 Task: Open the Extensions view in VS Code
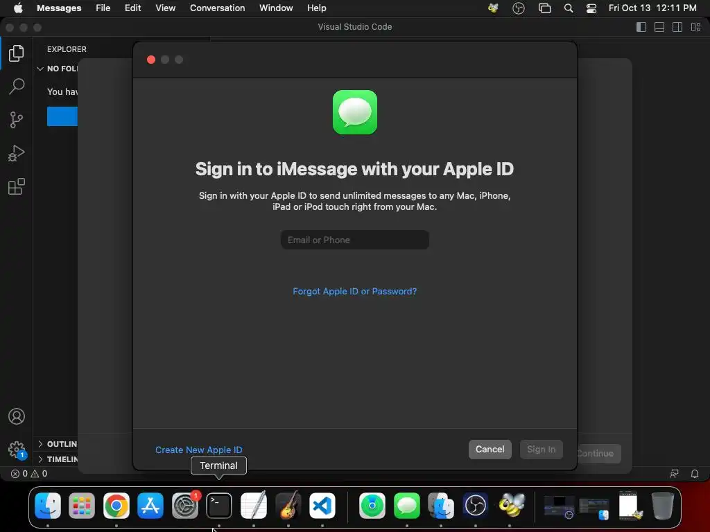[x=17, y=186]
